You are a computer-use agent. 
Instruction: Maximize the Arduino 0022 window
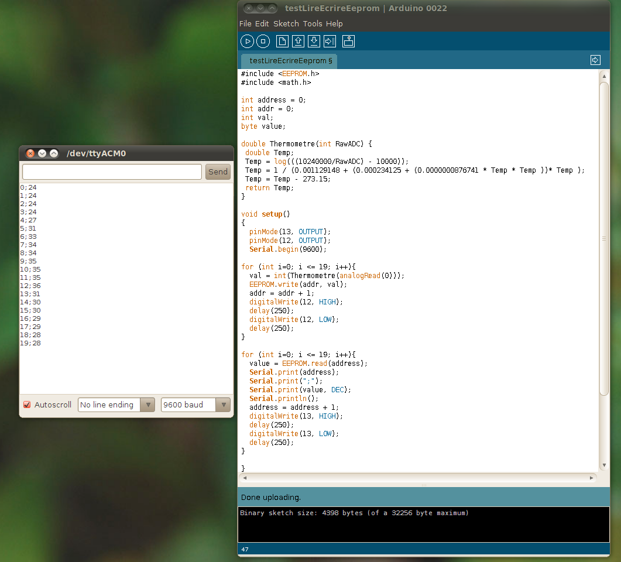pyautogui.click(x=272, y=8)
